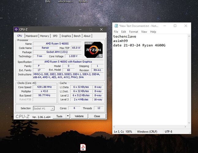This screenshot has height=153, width=198.
Task: Click the Notepad horizontal scrollbar right arrow
Action: click(185, 127)
